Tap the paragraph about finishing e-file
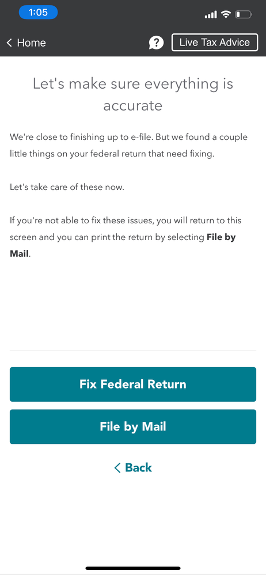The width and height of the screenshot is (266, 575). (x=129, y=146)
